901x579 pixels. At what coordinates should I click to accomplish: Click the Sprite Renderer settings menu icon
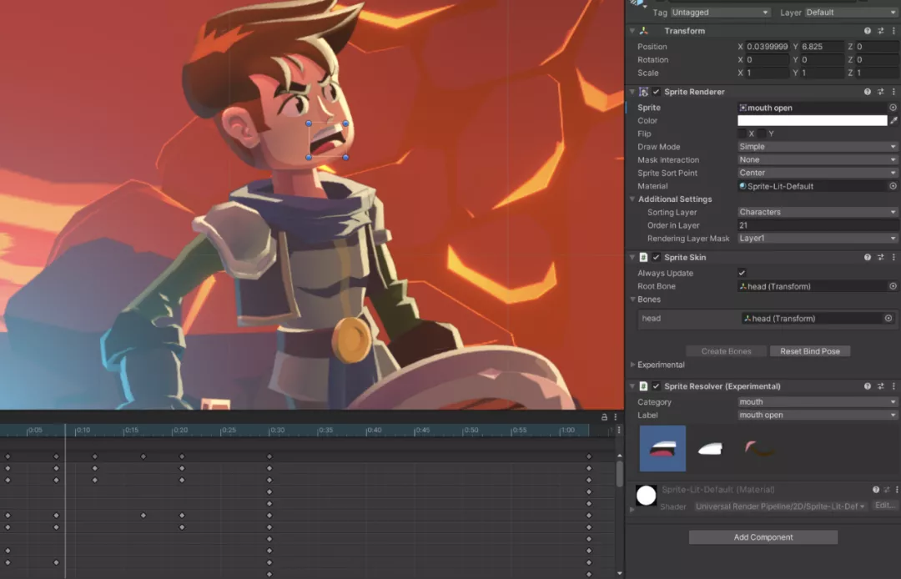894,92
